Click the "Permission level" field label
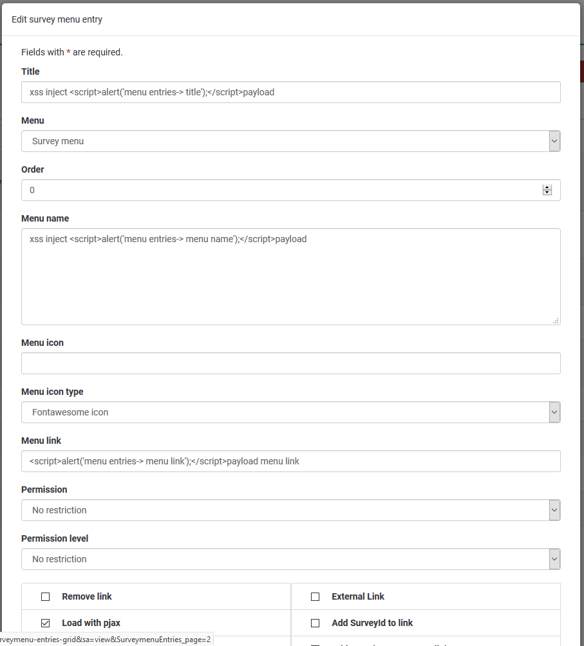The height and width of the screenshot is (646, 584). tap(55, 538)
